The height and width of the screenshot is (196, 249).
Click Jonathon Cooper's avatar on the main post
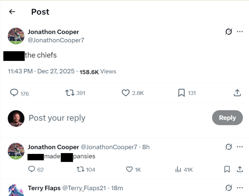(x=16, y=36)
